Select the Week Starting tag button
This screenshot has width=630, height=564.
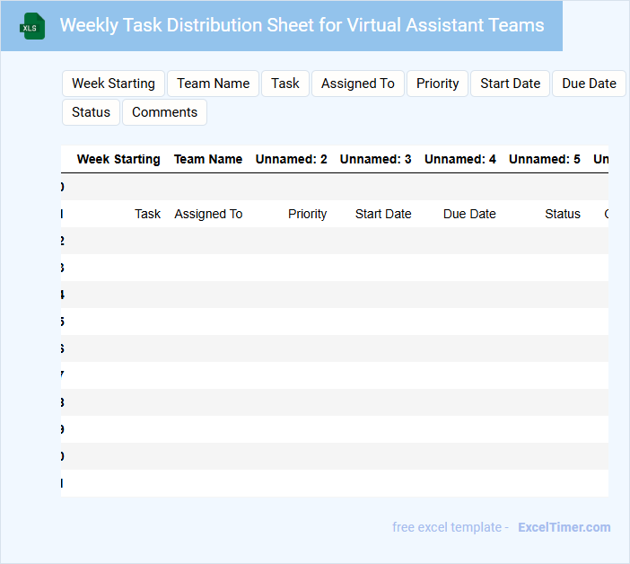(113, 84)
